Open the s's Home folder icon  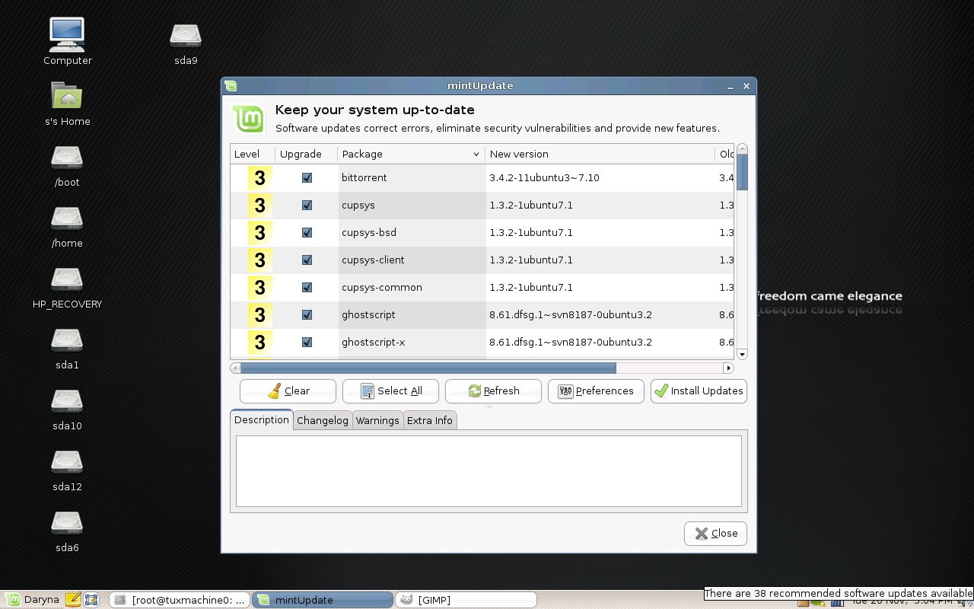tap(67, 96)
